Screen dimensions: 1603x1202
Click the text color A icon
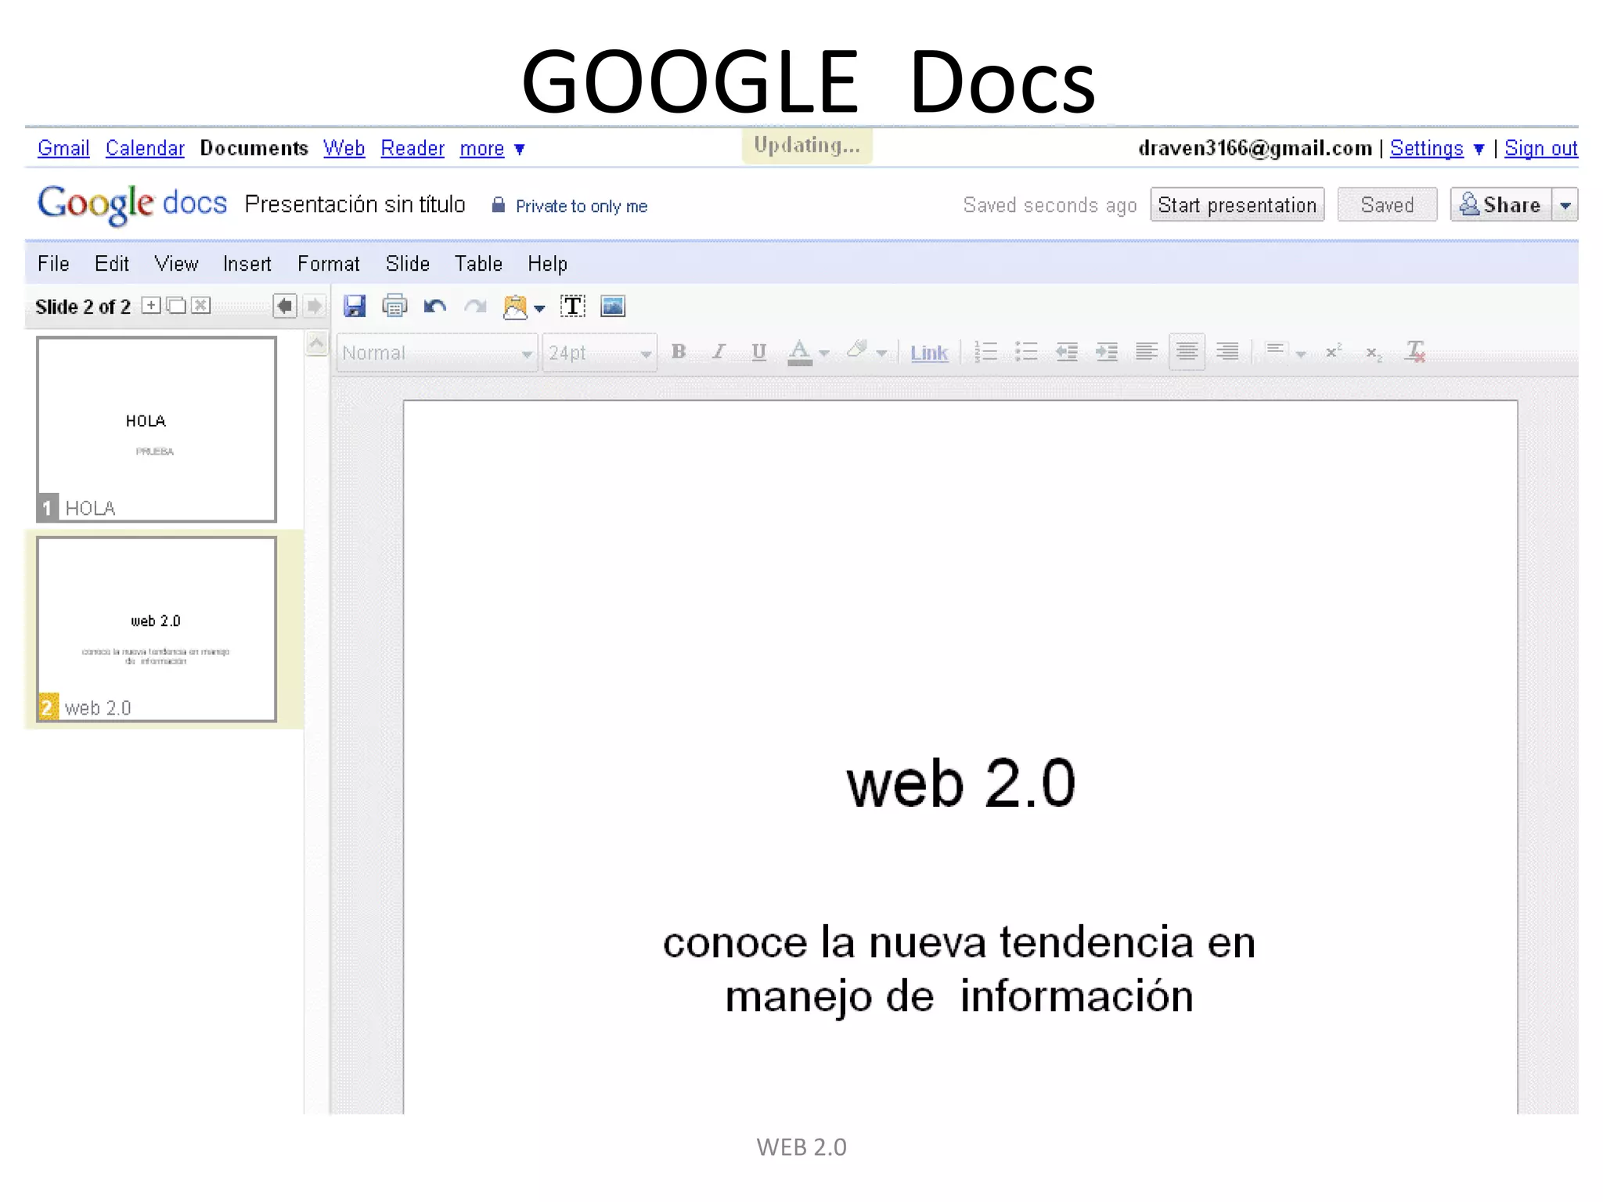pyautogui.click(x=799, y=352)
